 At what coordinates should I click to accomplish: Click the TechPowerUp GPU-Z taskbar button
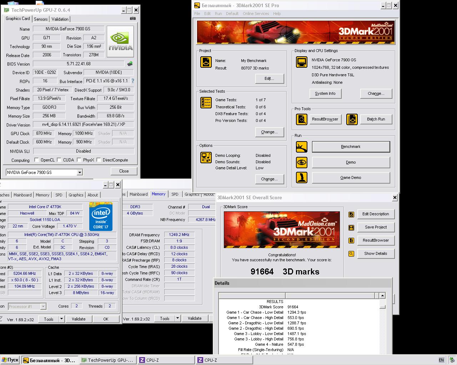[108, 360]
